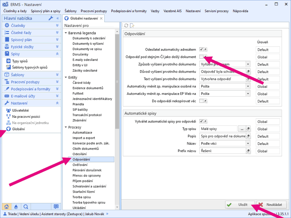Click eraser icon next to Prefix názvu
This screenshot has width=291, height=218.
point(248,151)
